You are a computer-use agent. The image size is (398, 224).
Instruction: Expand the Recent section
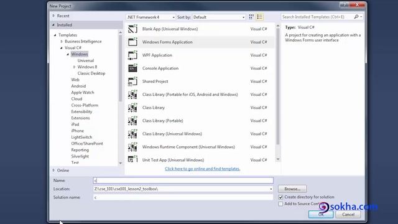53,16
